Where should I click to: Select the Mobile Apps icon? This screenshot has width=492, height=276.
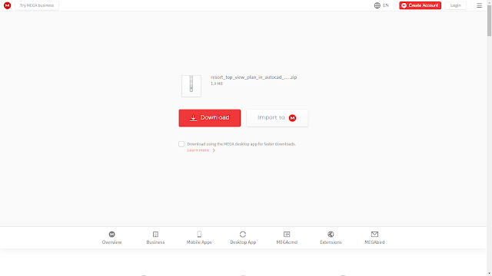[x=199, y=234]
